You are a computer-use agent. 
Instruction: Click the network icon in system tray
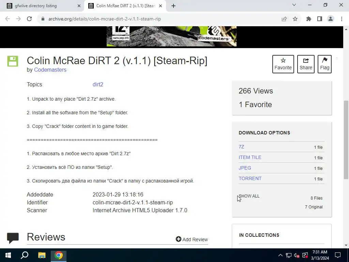(x=289, y=255)
